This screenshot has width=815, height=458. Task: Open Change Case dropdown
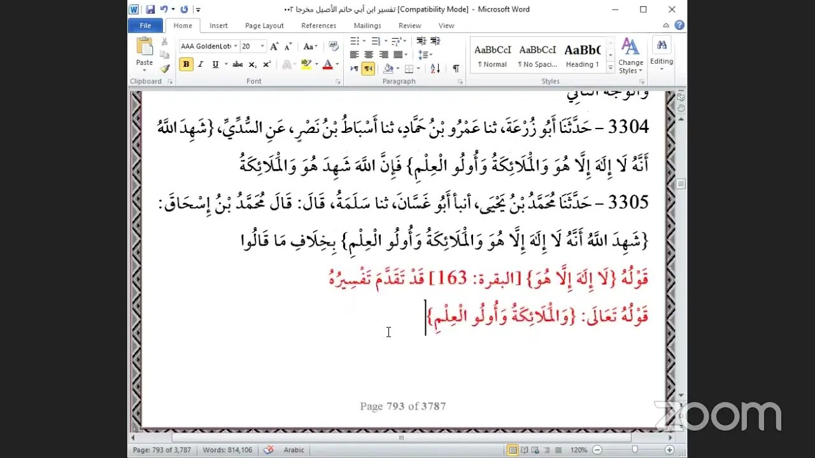coord(310,46)
